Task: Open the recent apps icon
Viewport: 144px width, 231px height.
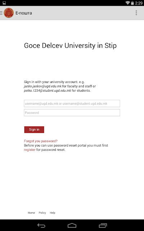Action: click(103, 225)
